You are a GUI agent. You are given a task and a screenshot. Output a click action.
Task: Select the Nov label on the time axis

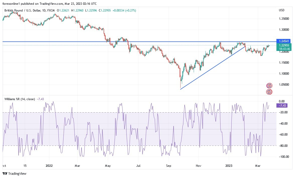click(198, 166)
